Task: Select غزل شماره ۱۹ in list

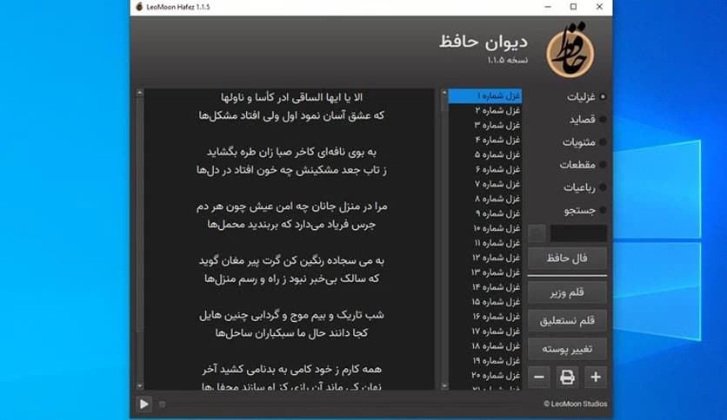Action: click(x=485, y=360)
